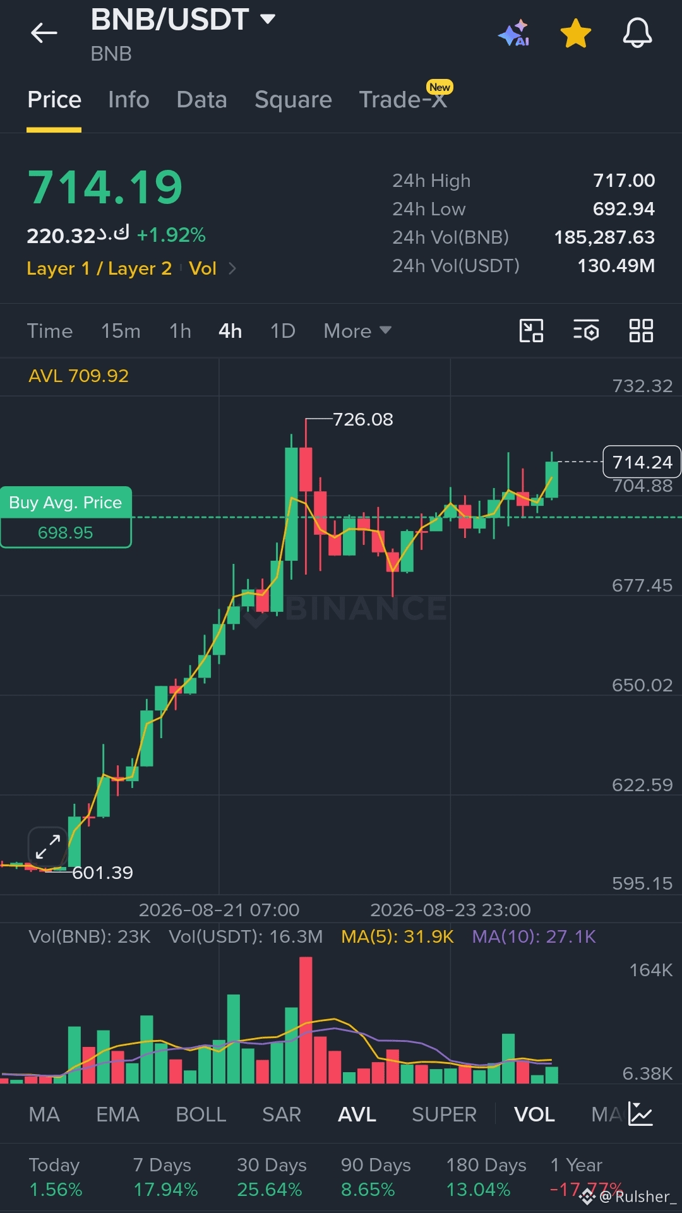Toggle the favorite star icon
Image resolution: width=682 pixels, height=1213 pixels.
tap(576, 33)
